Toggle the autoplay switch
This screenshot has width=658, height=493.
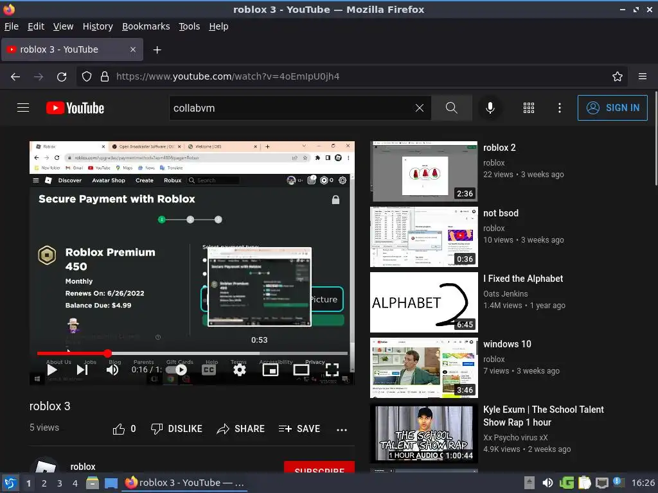pyautogui.click(x=176, y=370)
